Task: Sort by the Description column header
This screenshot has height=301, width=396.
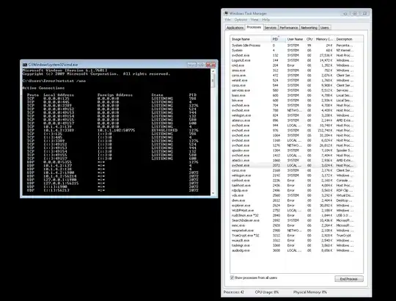Action: 348,39
